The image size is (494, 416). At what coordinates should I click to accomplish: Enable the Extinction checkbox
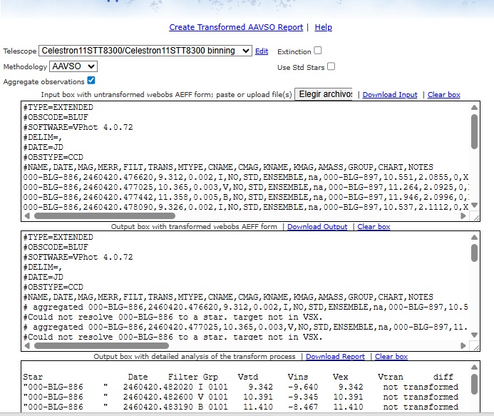click(318, 51)
